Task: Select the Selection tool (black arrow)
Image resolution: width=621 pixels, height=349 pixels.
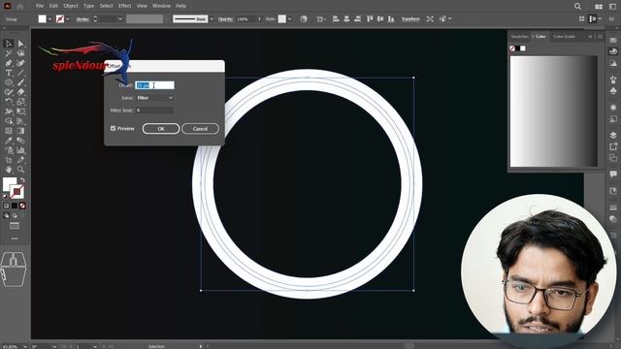Action: tap(9, 44)
